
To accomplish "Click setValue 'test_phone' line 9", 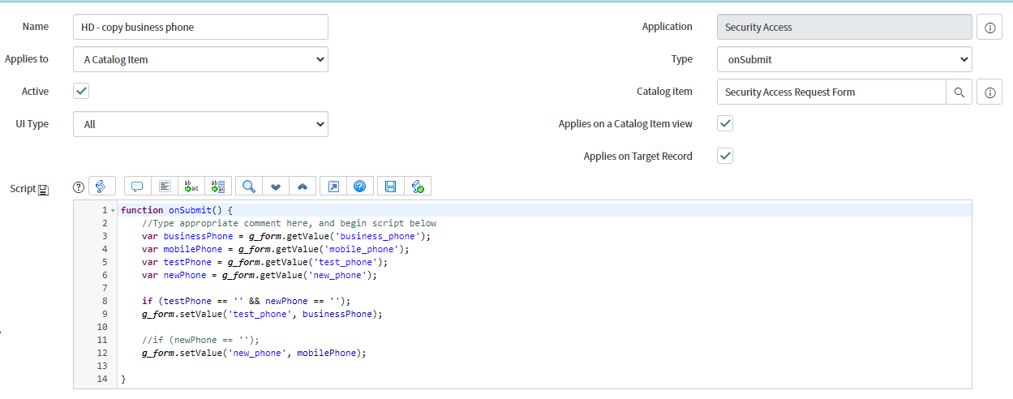I will 262,314.
